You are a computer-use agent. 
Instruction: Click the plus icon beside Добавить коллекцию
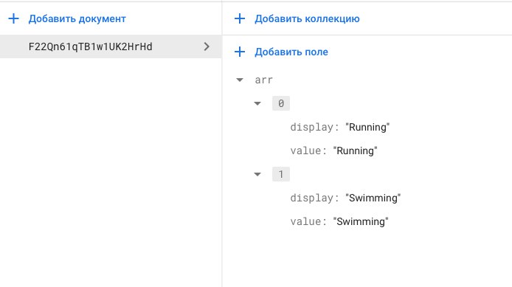click(240, 18)
